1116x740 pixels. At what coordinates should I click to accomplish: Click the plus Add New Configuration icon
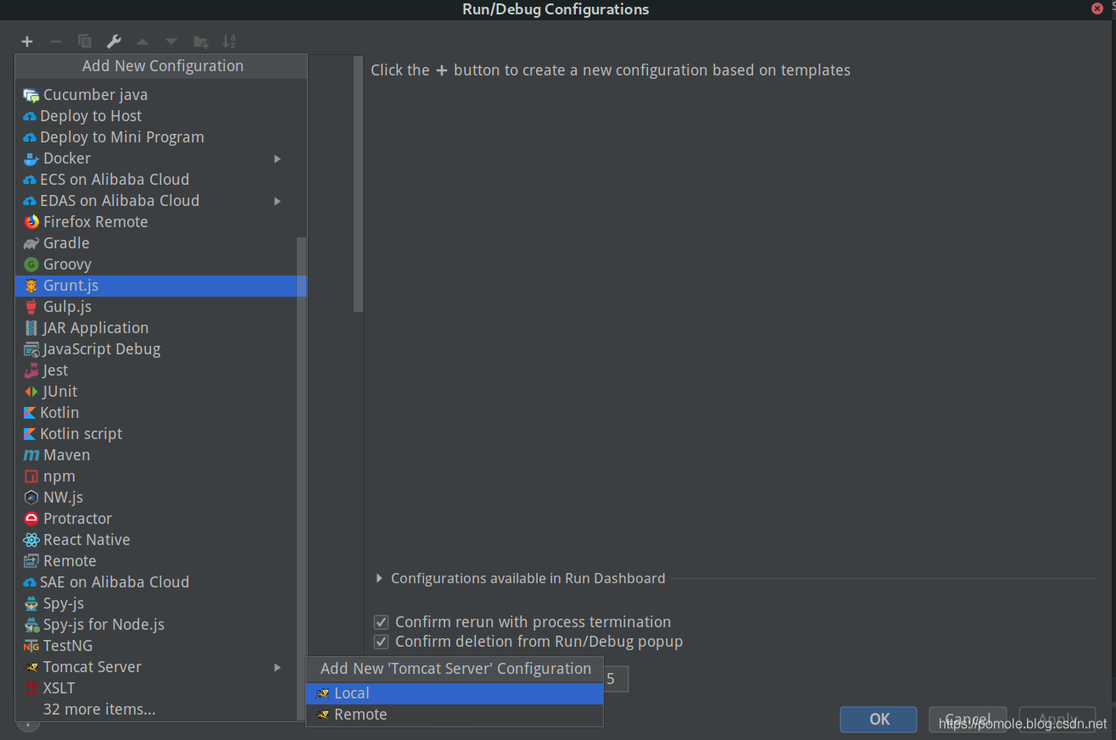pyautogui.click(x=27, y=42)
